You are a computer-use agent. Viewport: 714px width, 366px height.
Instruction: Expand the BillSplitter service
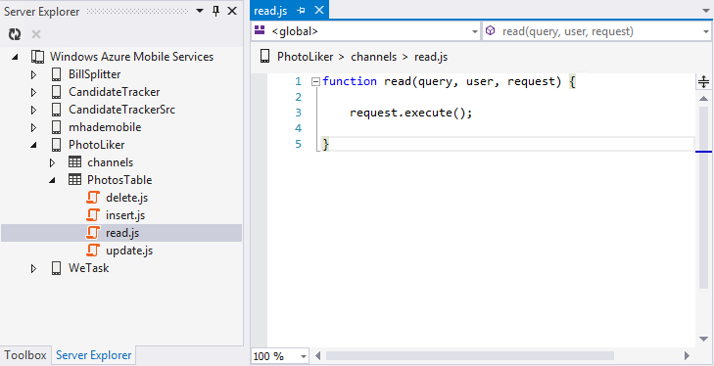tap(33, 74)
